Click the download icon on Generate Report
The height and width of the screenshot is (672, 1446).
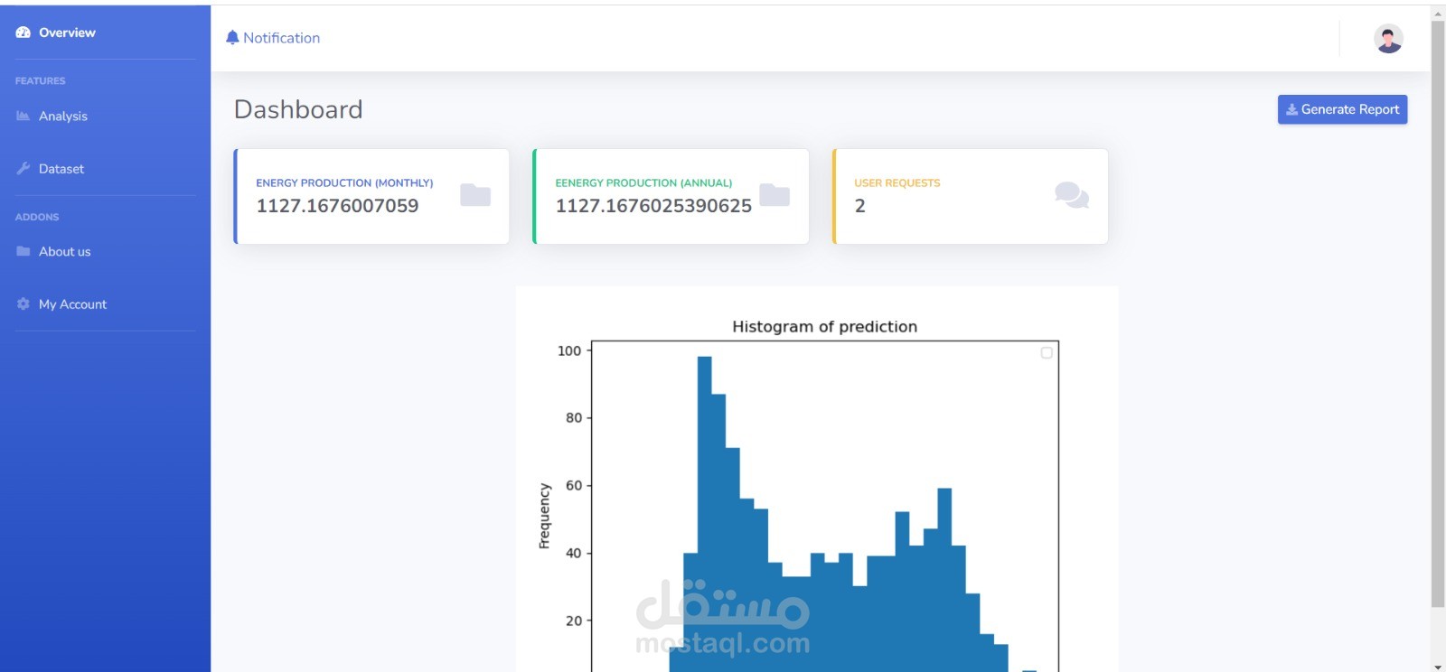click(x=1292, y=109)
